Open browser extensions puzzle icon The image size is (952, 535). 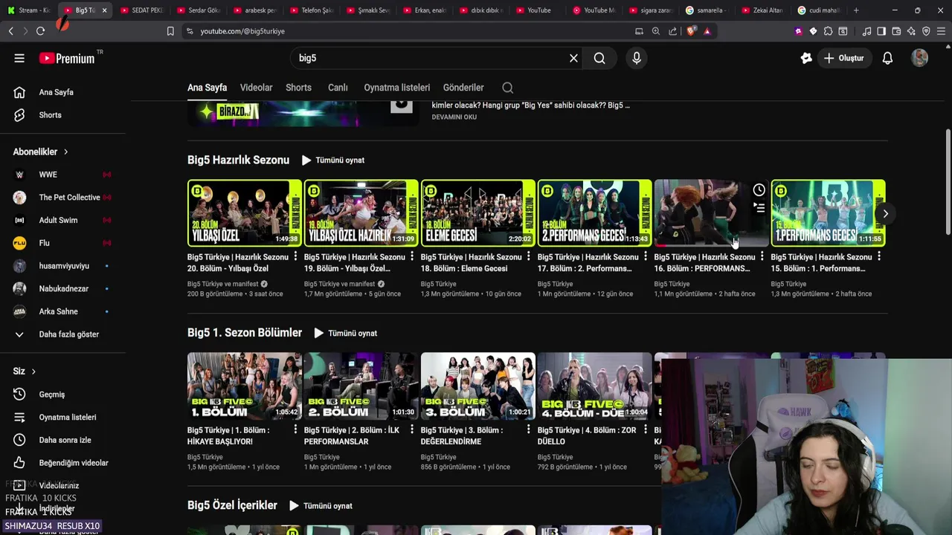tap(828, 31)
